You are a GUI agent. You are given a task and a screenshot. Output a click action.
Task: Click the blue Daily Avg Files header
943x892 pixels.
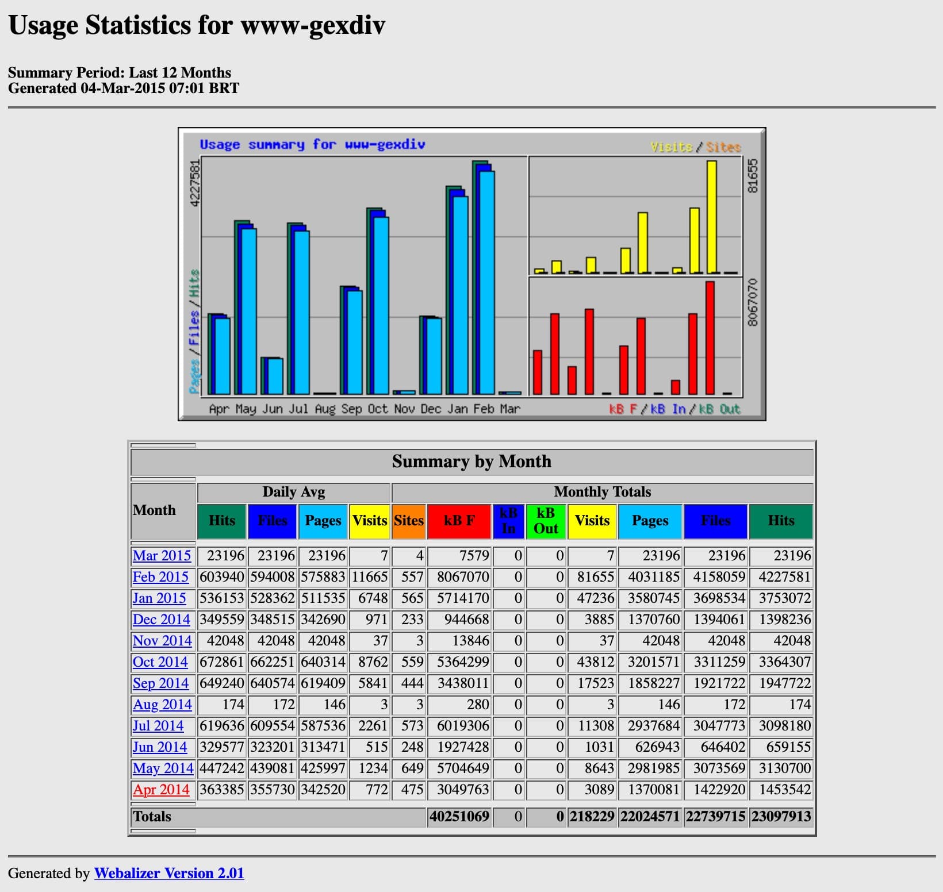coord(273,521)
